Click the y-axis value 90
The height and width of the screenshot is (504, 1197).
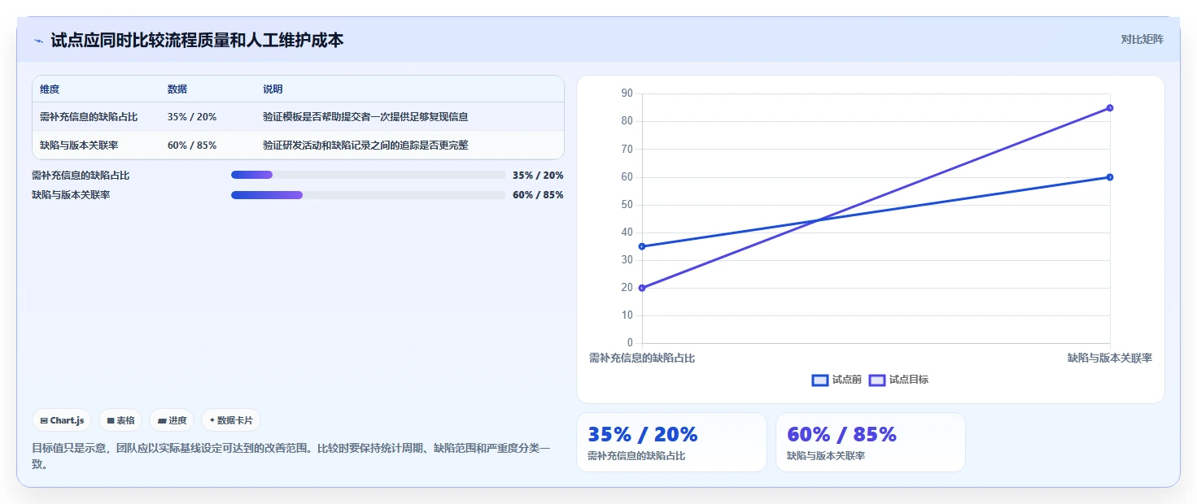(x=627, y=93)
